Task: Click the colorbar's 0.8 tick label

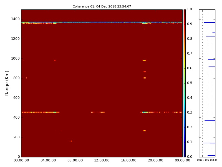Action: pos(189,39)
